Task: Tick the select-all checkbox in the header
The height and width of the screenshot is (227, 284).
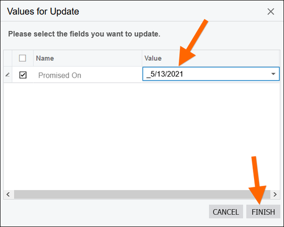Action: 23,58
